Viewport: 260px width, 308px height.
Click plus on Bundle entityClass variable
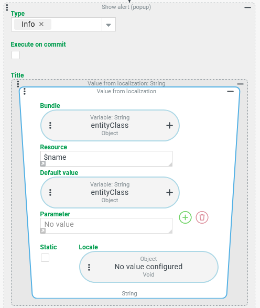coord(170,125)
